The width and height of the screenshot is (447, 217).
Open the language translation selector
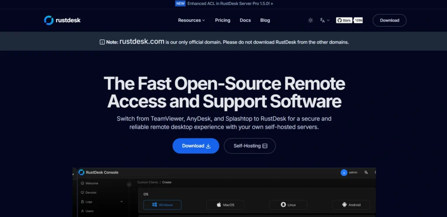click(325, 20)
